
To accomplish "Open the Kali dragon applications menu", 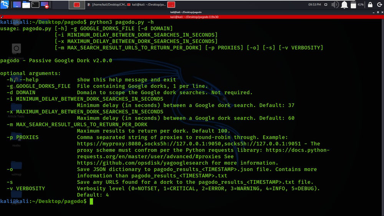I will [5, 4].
